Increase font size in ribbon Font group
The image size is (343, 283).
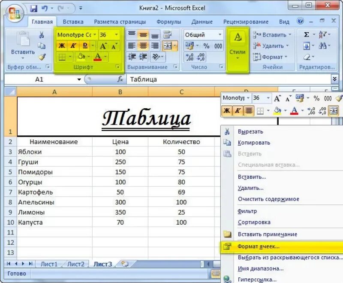coord(103,46)
